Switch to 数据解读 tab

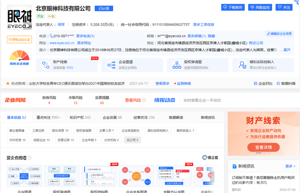(176, 117)
